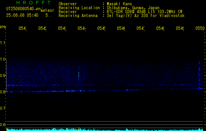Click the 1.0 frequency axis label
The image size is (206, 131).
tap(3, 59)
